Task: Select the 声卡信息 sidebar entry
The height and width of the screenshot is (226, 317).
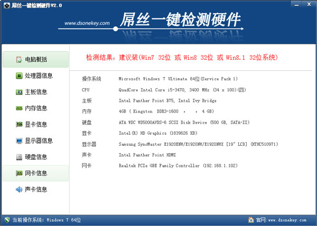Action: pos(36,190)
